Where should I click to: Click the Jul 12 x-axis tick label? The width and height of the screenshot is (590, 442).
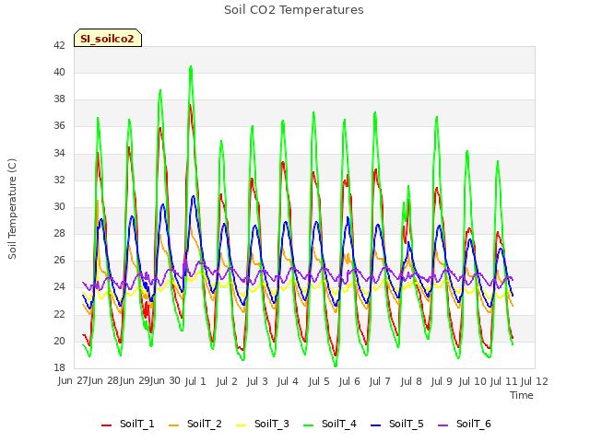coord(535,381)
